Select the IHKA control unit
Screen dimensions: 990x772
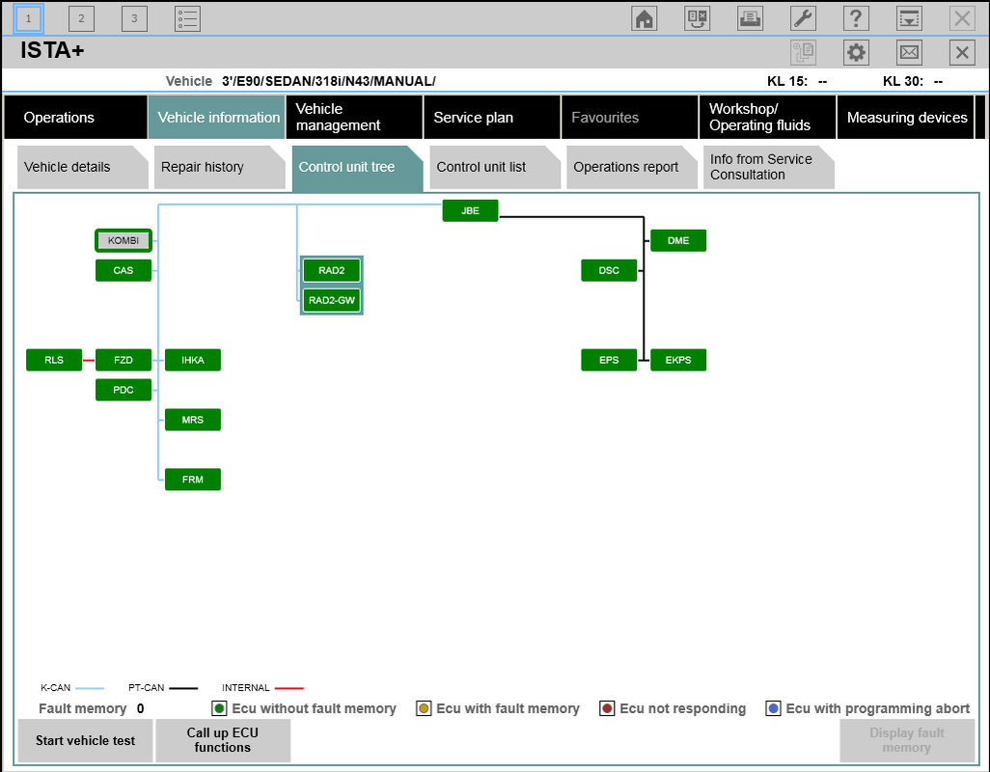click(x=193, y=360)
